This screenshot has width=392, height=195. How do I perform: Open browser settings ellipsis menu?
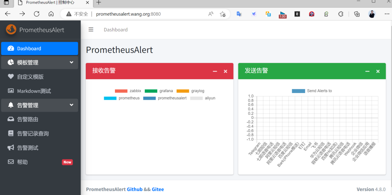[x=387, y=14]
